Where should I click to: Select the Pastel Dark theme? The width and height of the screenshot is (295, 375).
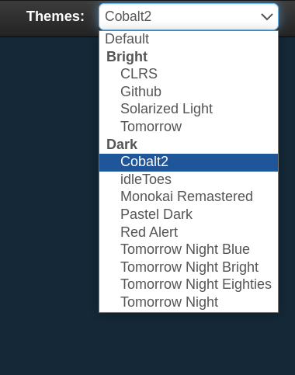[x=189, y=214]
